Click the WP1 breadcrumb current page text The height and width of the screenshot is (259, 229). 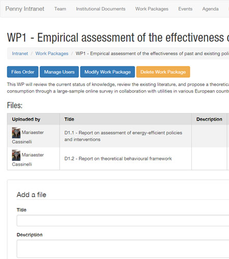point(152,54)
